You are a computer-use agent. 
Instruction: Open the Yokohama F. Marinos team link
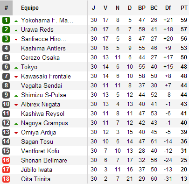click(47, 20)
